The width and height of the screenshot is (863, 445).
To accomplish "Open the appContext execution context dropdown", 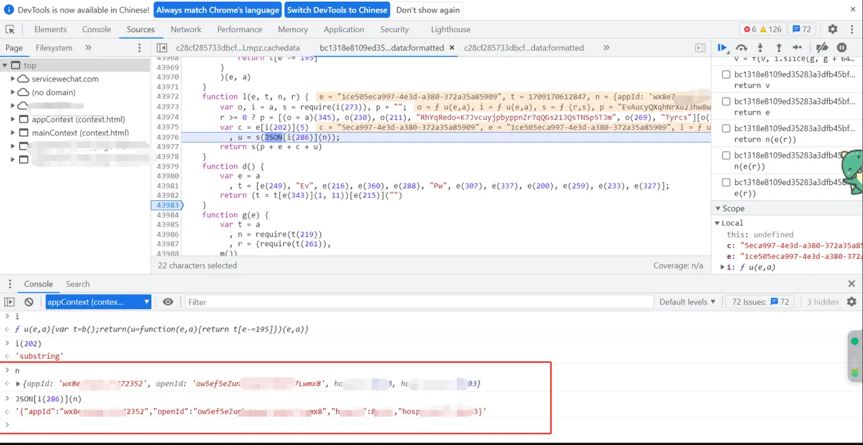I will [x=99, y=302].
